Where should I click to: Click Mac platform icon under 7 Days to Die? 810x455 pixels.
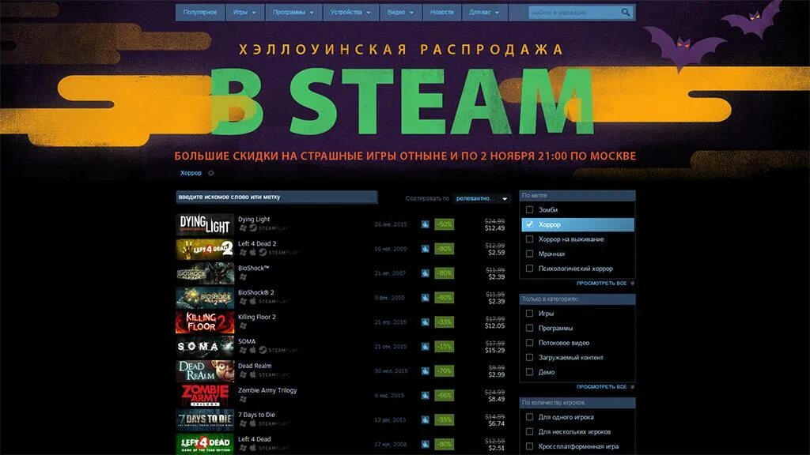pos(252,423)
